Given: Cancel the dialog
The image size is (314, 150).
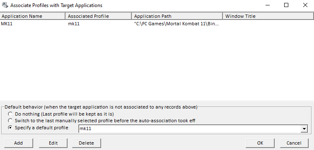Looking at the screenshot, I should click(294, 143).
